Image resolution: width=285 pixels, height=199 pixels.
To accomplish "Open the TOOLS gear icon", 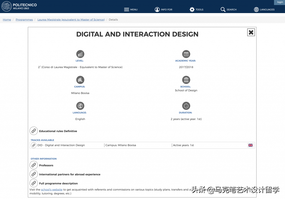I will click(x=192, y=9).
